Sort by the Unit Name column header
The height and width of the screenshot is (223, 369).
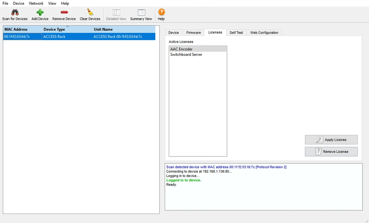(x=124, y=29)
